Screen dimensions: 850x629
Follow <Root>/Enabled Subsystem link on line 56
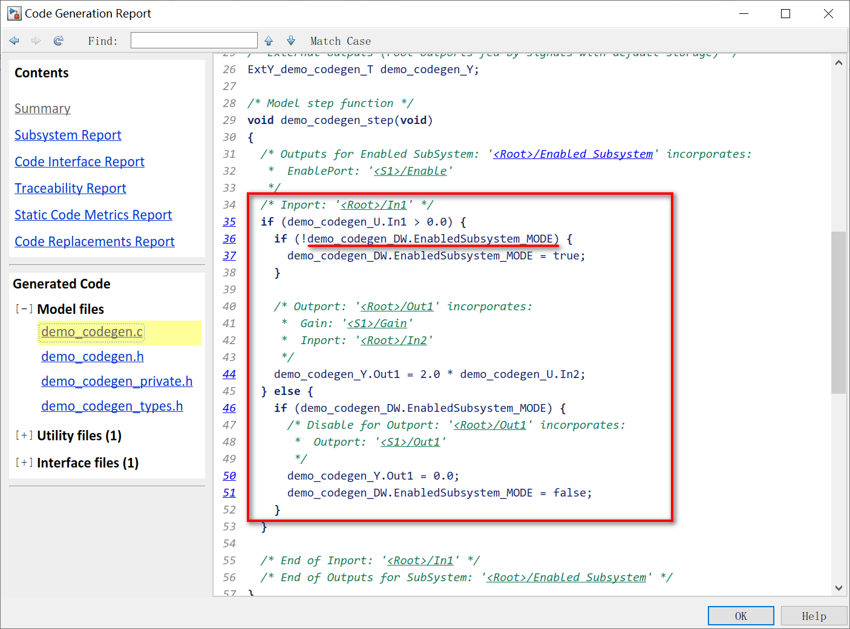[566, 578]
